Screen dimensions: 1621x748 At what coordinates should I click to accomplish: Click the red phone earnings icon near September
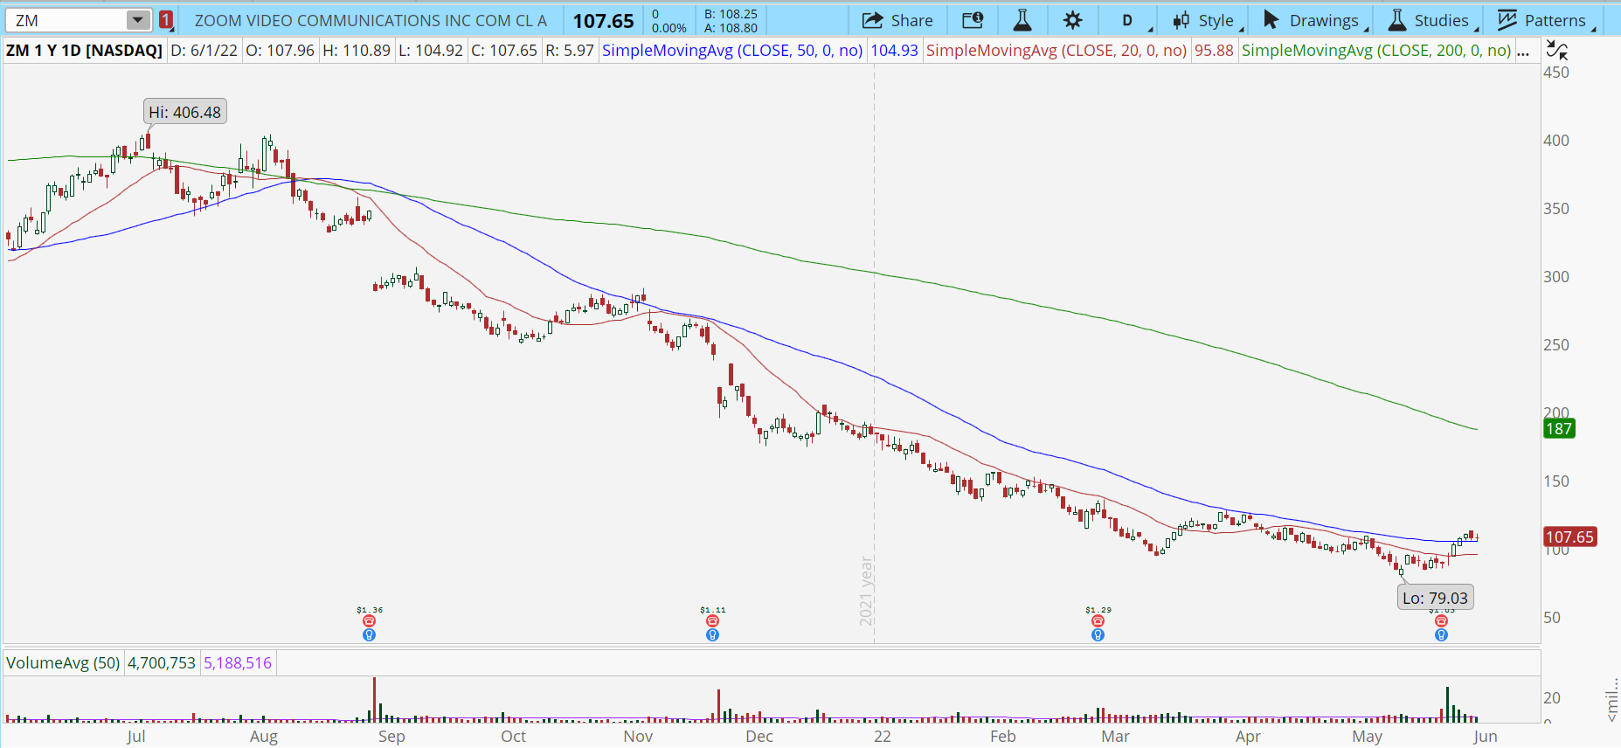(369, 621)
